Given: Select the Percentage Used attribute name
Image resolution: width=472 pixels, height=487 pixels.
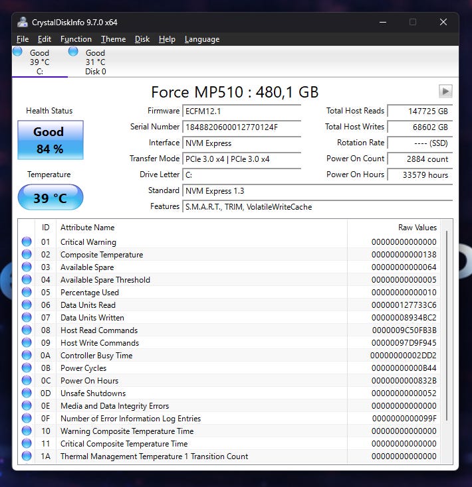Looking at the screenshot, I should [x=90, y=293].
